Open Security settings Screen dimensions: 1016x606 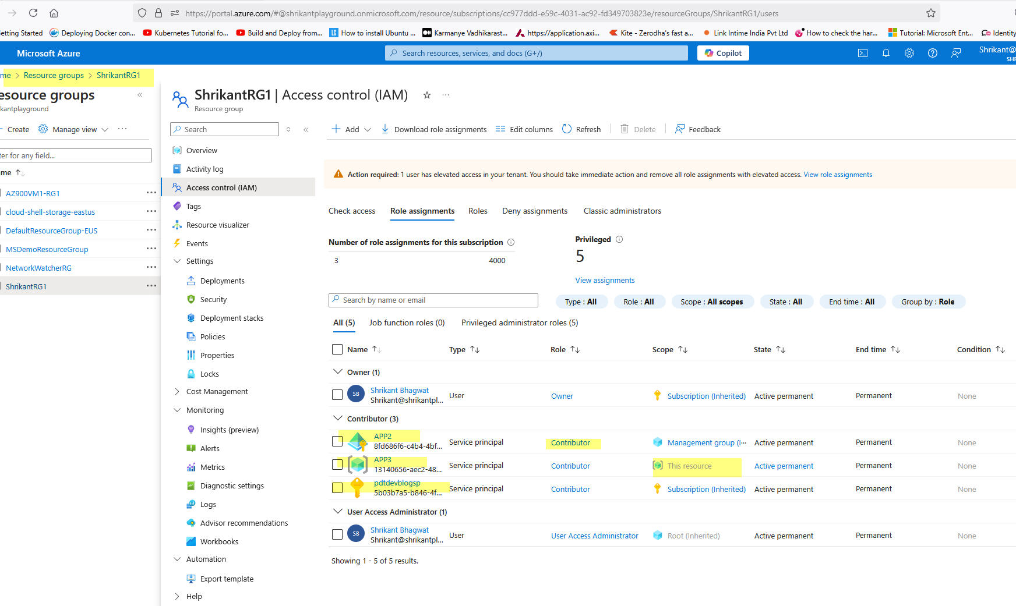214,299
